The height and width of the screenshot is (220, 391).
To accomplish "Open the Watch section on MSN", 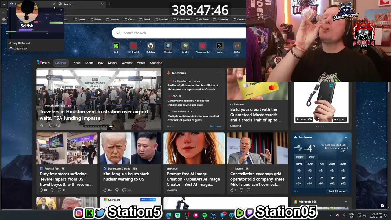I will [x=141, y=63].
